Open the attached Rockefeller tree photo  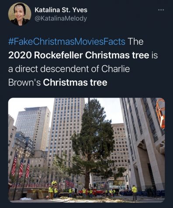click(86, 150)
